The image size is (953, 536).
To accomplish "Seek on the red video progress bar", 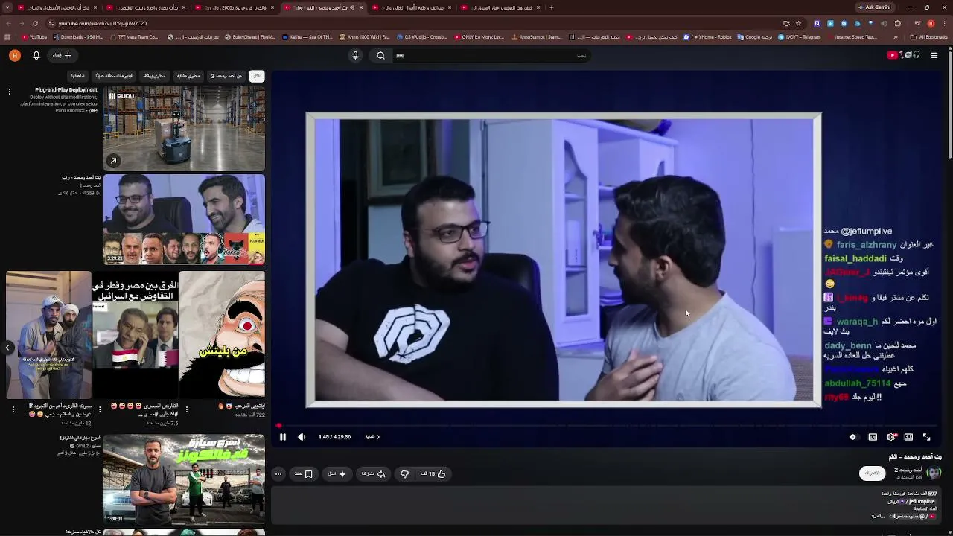I will pyautogui.click(x=607, y=426).
